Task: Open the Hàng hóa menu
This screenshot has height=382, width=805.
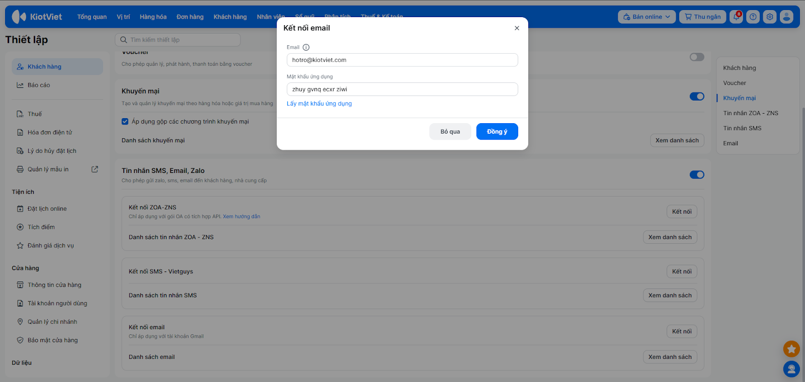Action: click(153, 17)
